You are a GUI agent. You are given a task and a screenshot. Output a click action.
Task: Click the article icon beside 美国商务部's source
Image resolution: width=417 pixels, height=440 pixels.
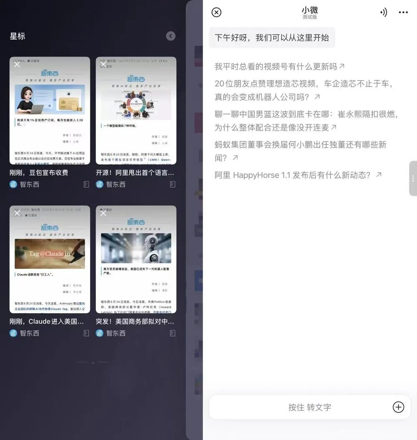click(173, 333)
